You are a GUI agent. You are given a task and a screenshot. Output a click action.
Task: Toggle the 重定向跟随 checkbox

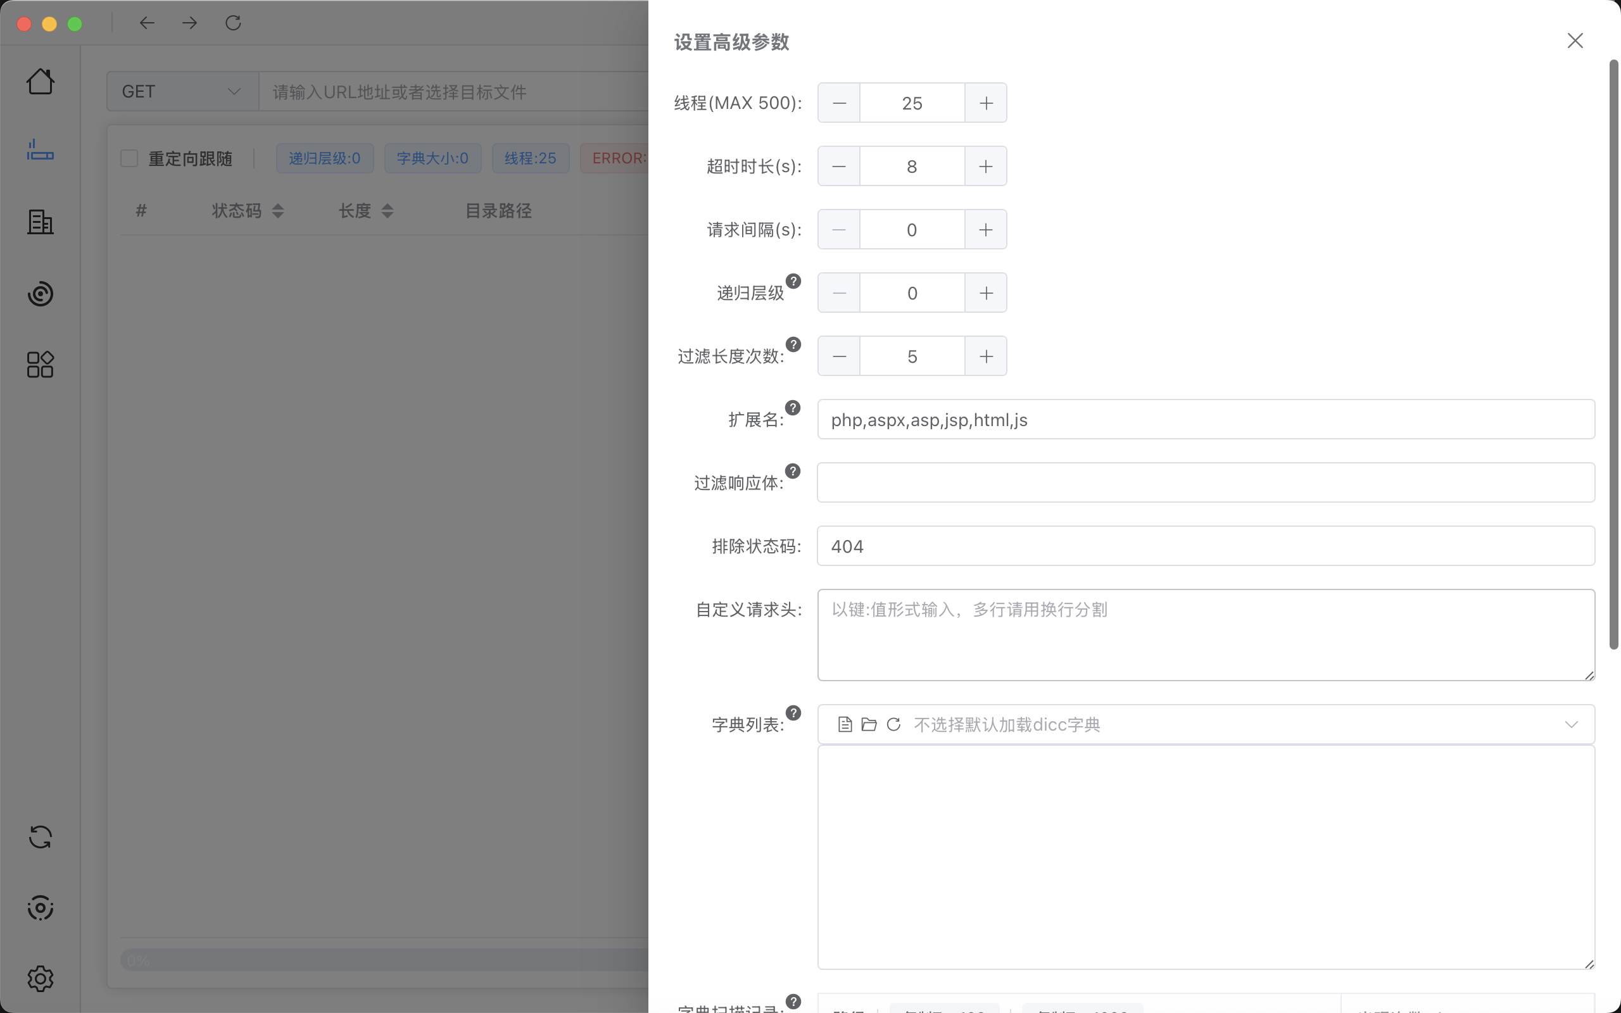point(129,158)
